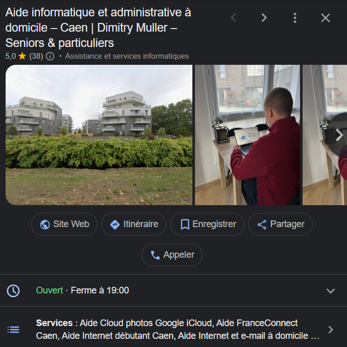This screenshot has height=347, width=347.
Task: Share the business via Partager
Action: (x=280, y=224)
